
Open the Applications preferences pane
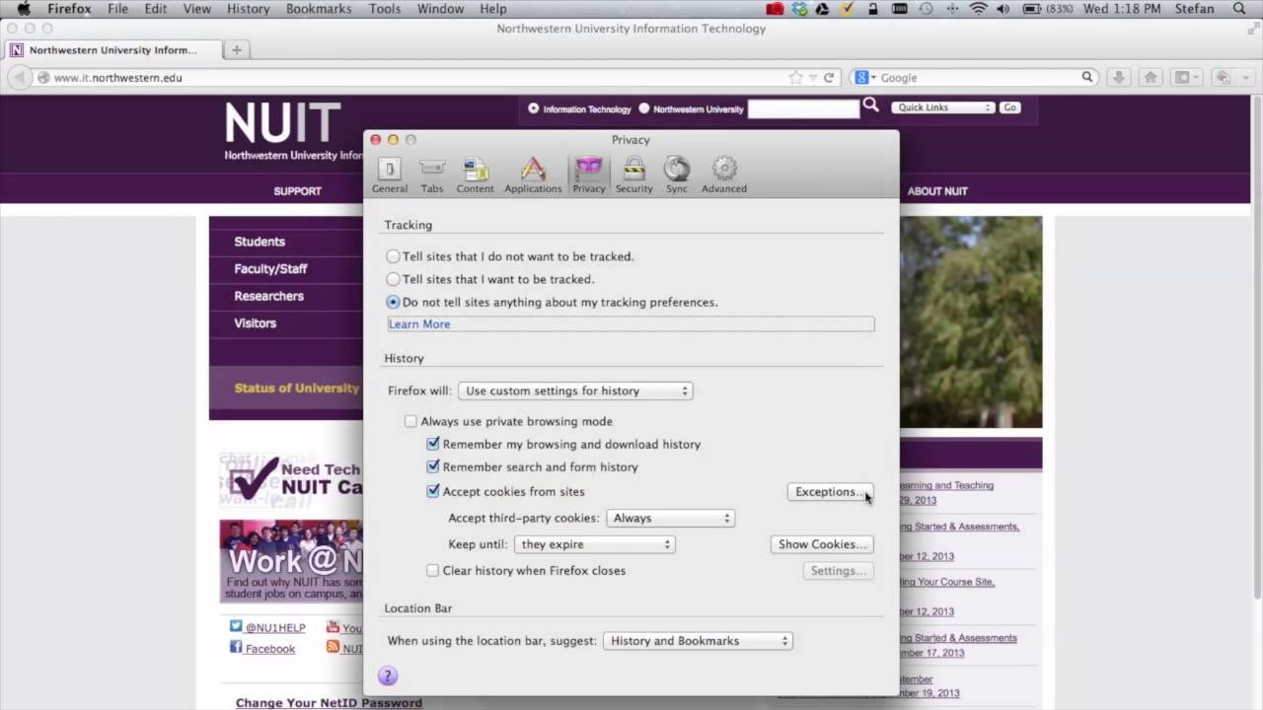click(533, 174)
